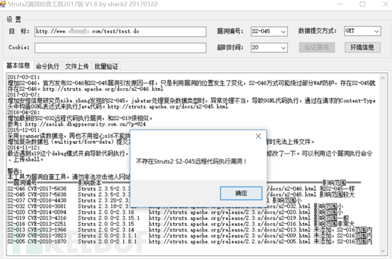Click the s2-020.html documentation URL

point(229,212)
